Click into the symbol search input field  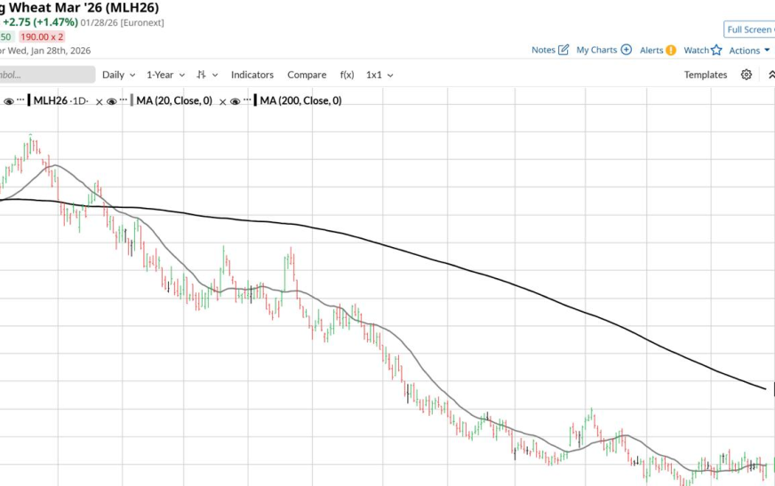(x=47, y=75)
